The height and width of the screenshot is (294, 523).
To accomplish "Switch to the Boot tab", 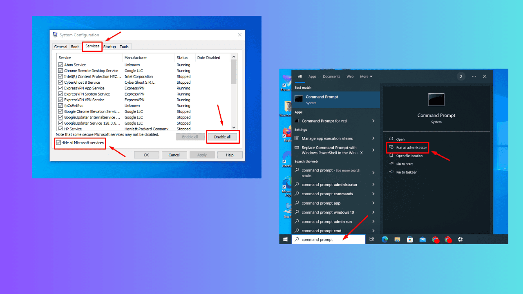I will (75, 47).
